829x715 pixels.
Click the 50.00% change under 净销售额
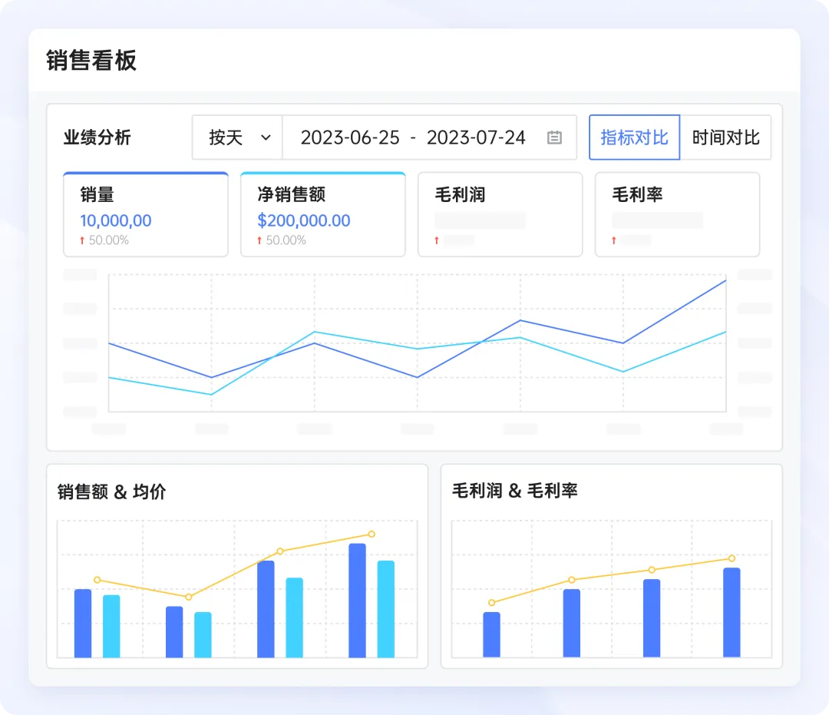coord(286,240)
